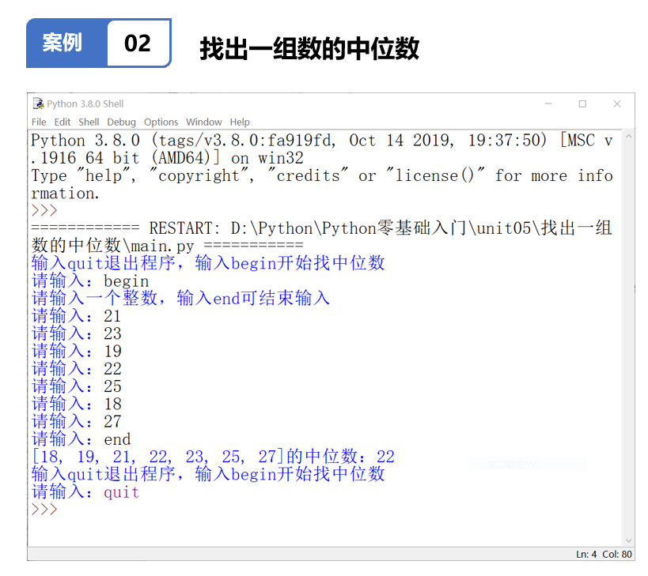
Task: Click the input value '23'
Action: coord(112,333)
